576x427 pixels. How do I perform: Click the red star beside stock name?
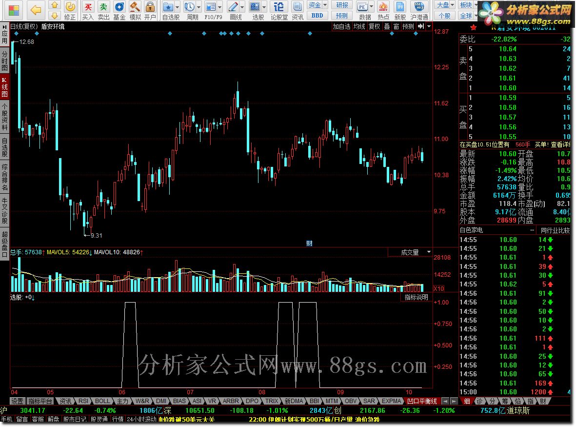[474, 27]
